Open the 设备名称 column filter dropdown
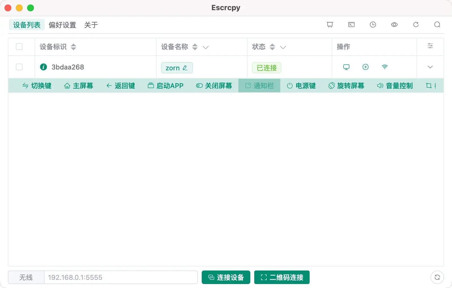Screen dimensions: 452x288 pyautogui.click(x=206, y=47)
